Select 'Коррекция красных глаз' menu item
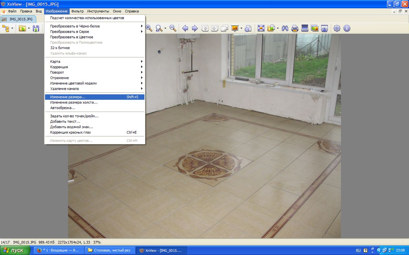 pos(94,132)
